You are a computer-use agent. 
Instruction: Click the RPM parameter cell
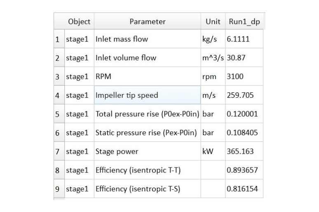coord(148,76)
